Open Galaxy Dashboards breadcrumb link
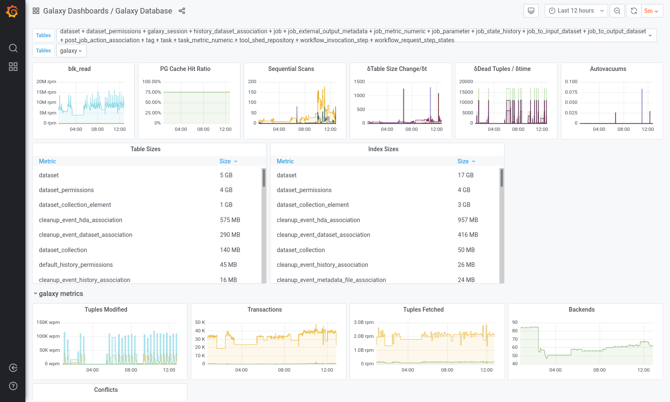This screenshot has height=402, width=670. pyautogui.click(x=76, y=11)
